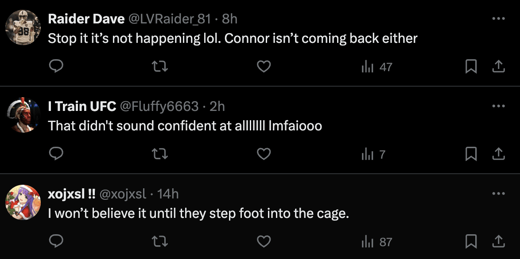Repost the I Train UFC tweet

pyautogui.click(x=160, y=154)
